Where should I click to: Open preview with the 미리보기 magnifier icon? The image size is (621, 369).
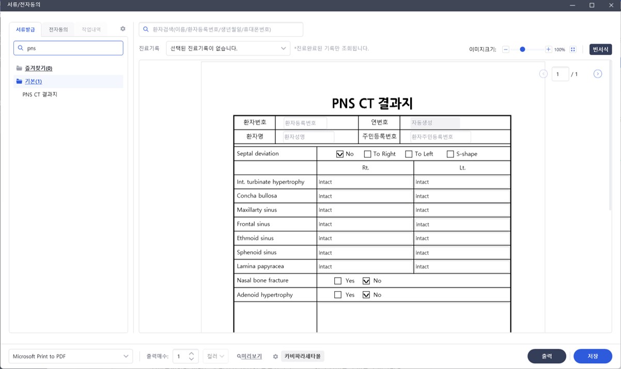[x=249, y=356]
